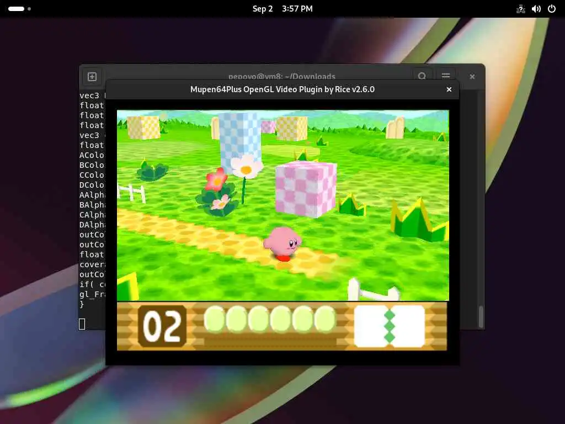The image size is (565, 424).
Task: Click the "gl_Fr" line in terminal
Action: point(92,294)
